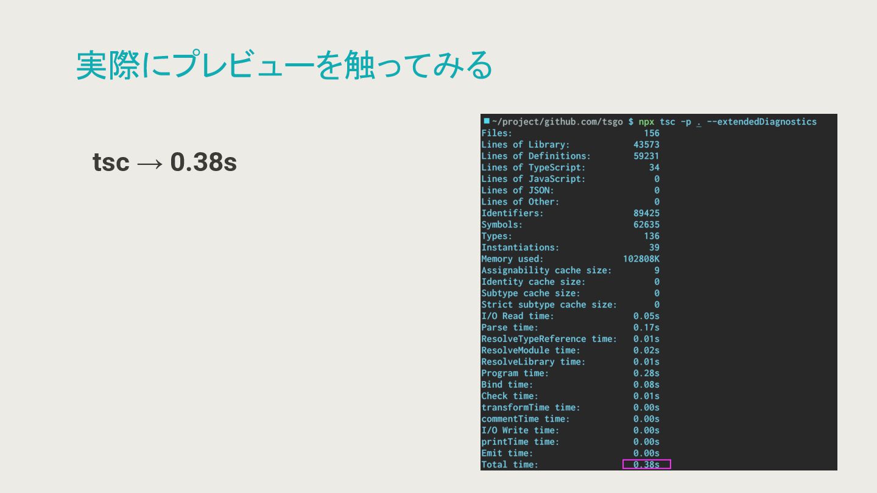Screen dimensions: 877x493
Task: Click the Assignability cache value 9
Action: click(x=657, y=270)
